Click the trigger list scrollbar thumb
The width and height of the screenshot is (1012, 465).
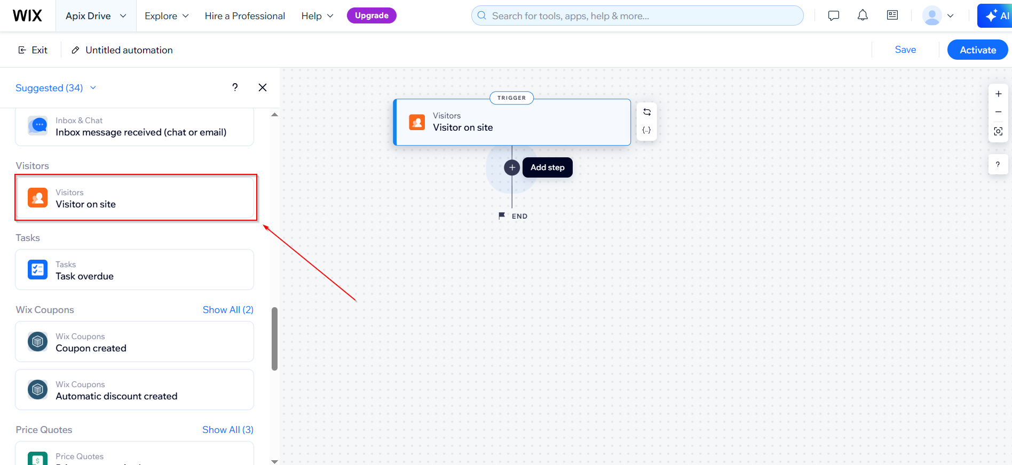274,339
